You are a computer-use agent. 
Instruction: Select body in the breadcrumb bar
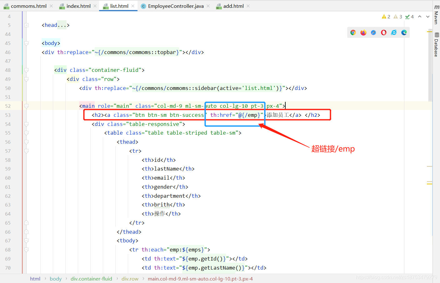pyautogui.click(x=56, y=279)
